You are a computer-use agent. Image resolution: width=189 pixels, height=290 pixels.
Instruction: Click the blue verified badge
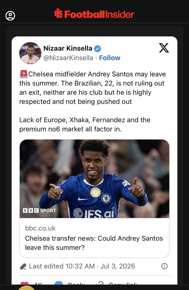tap(98, 49)
